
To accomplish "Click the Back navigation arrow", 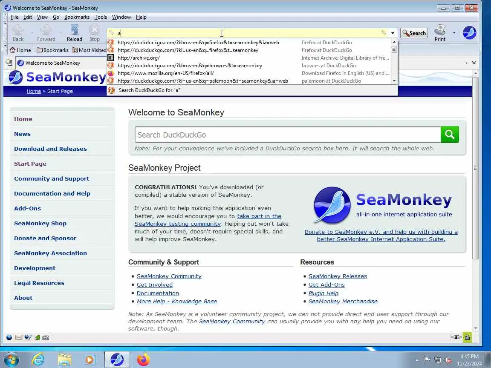I will tap(18, 33).
